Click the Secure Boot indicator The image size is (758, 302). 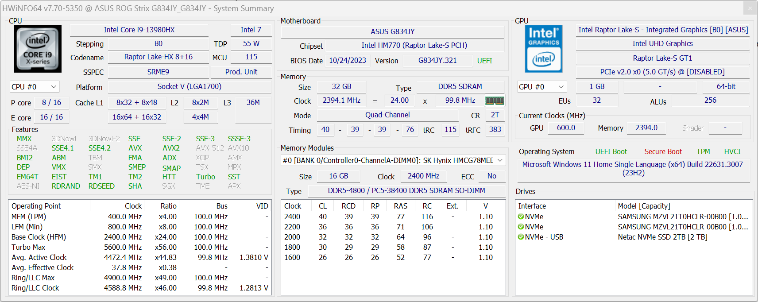pyautogui.click(x=663, y=151)
